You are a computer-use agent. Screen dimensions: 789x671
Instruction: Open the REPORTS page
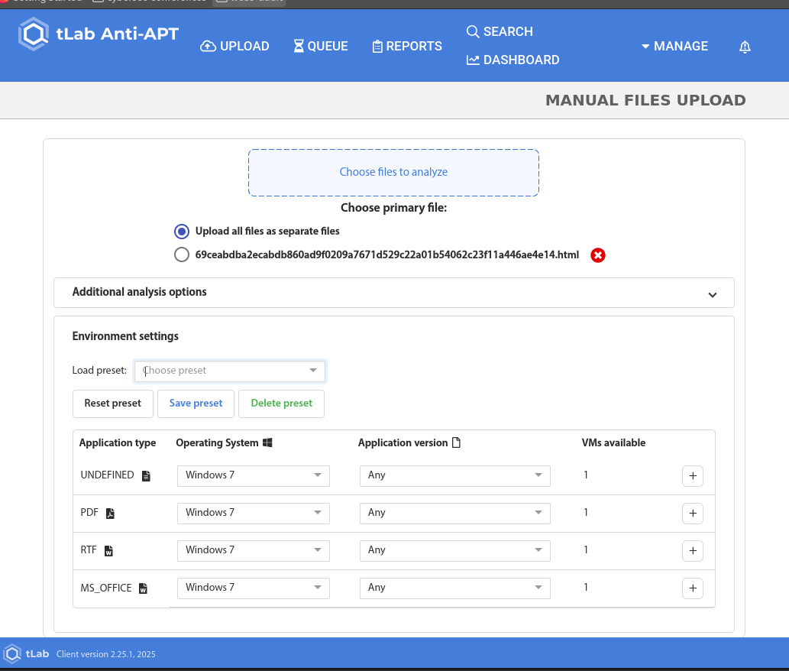pyautogui.click(x=407, y=47)
